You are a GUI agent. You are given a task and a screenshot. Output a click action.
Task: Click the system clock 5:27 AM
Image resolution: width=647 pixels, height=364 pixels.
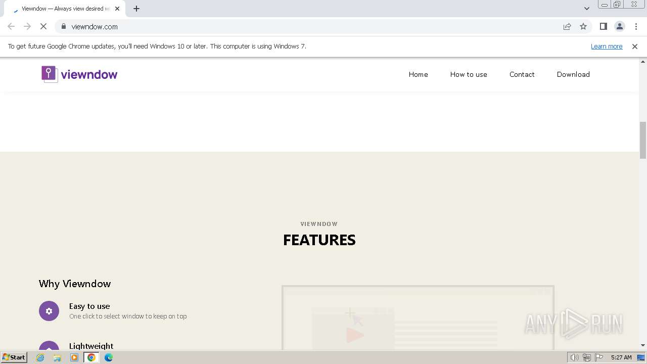pyautogui.click(x=621, y=357)
